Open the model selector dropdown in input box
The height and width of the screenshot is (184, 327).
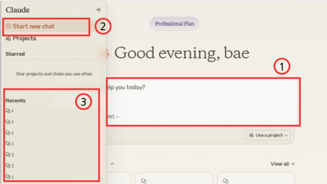(x=114, y=117)
